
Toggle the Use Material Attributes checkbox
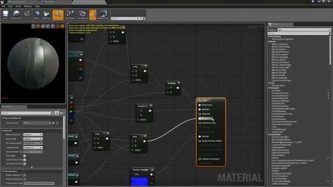(24, 164)
